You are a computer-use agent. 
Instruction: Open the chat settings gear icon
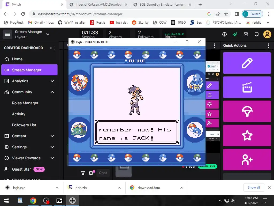91,173
